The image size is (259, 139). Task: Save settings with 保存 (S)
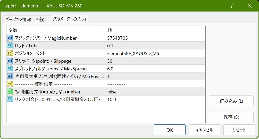pyautogui.click(x=231, y=117)
